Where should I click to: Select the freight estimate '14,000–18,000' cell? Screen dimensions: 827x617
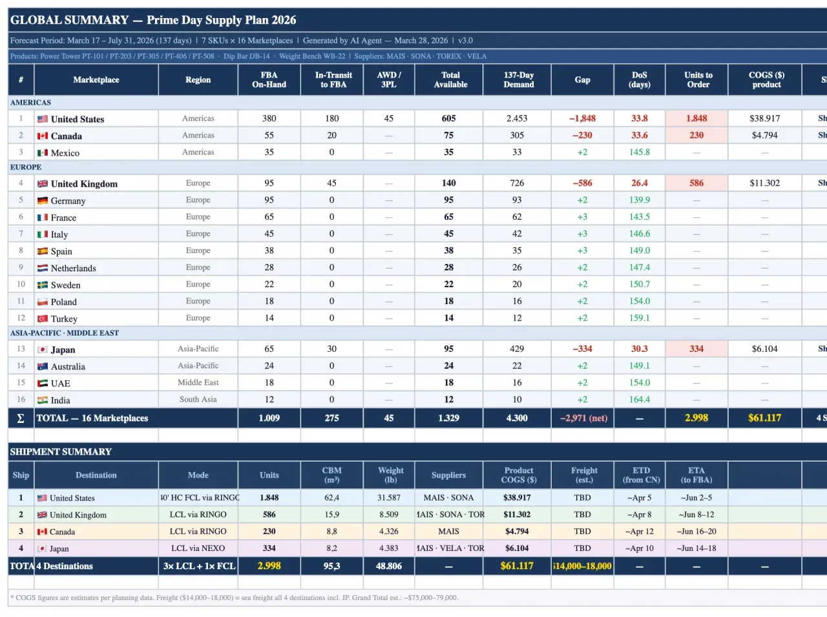point(583,566)
